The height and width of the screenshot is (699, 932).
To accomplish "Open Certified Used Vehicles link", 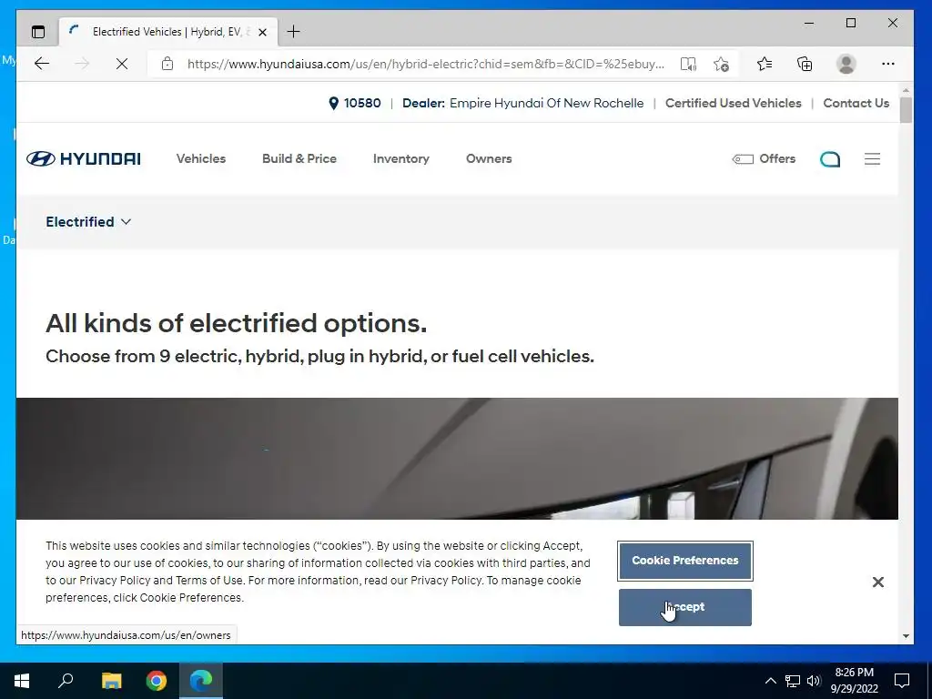I will point(733,104).
